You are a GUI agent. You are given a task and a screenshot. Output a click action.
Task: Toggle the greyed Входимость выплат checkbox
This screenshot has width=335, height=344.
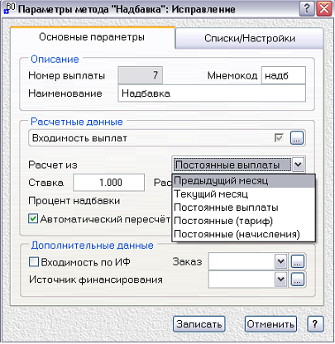[x=280, y=138]
